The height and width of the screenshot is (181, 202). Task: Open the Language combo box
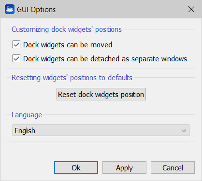pyautogui.click(x=101, y=130)
